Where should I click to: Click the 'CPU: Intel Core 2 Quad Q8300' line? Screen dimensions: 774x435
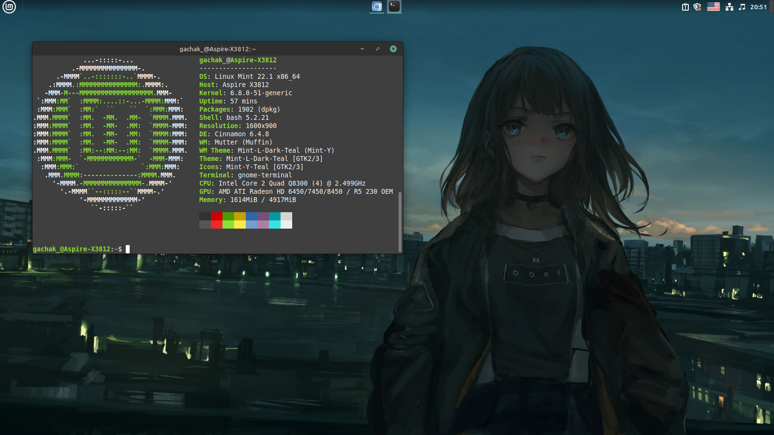(283, 183)
